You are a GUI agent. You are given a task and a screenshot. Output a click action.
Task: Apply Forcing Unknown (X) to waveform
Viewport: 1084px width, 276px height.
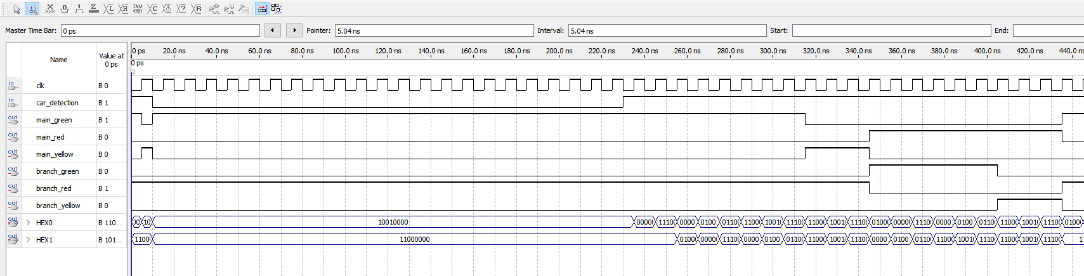point(49,9)
